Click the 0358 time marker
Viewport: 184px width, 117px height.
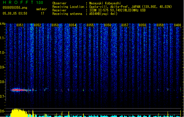click(x=142, y=25)
